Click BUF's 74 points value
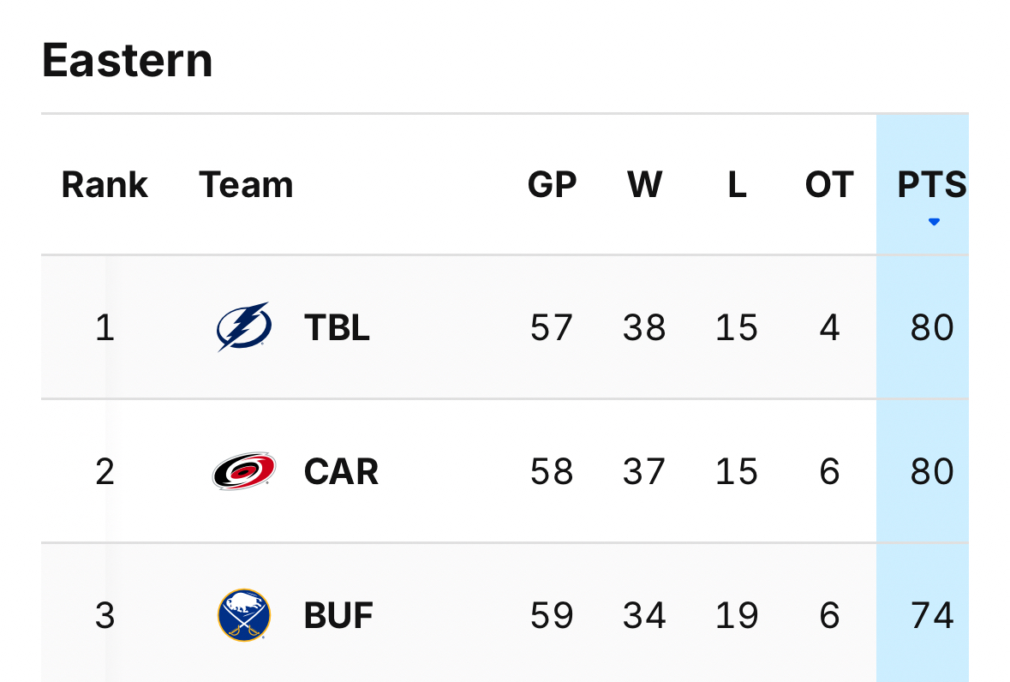 (x=932, y=615)
